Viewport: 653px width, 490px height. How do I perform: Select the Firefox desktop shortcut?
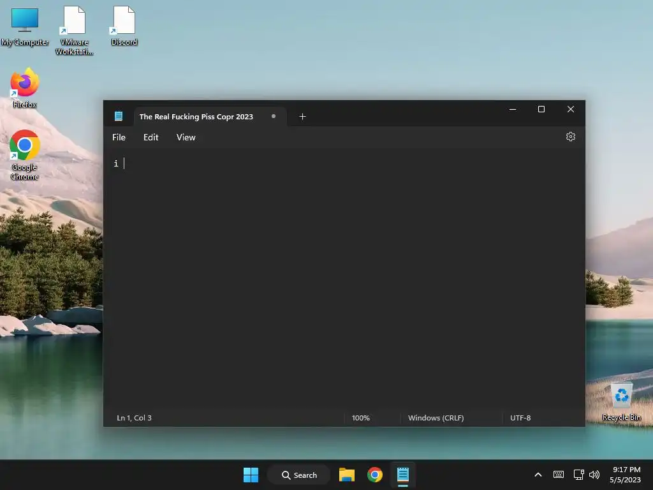[x=25, y=88]
